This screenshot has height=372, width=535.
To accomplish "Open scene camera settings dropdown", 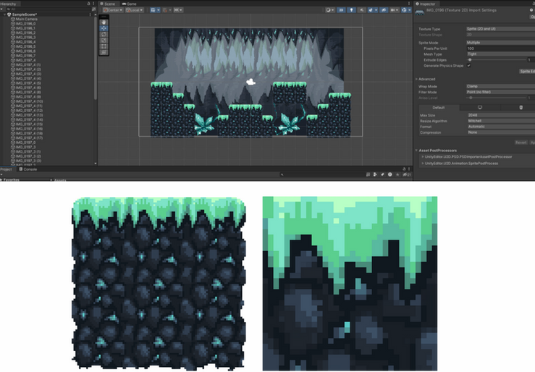I will (x=394, y=10).
